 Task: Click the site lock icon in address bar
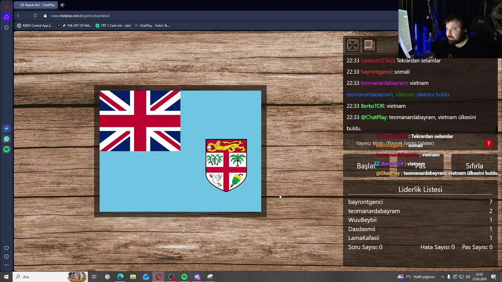click(45, 16)
